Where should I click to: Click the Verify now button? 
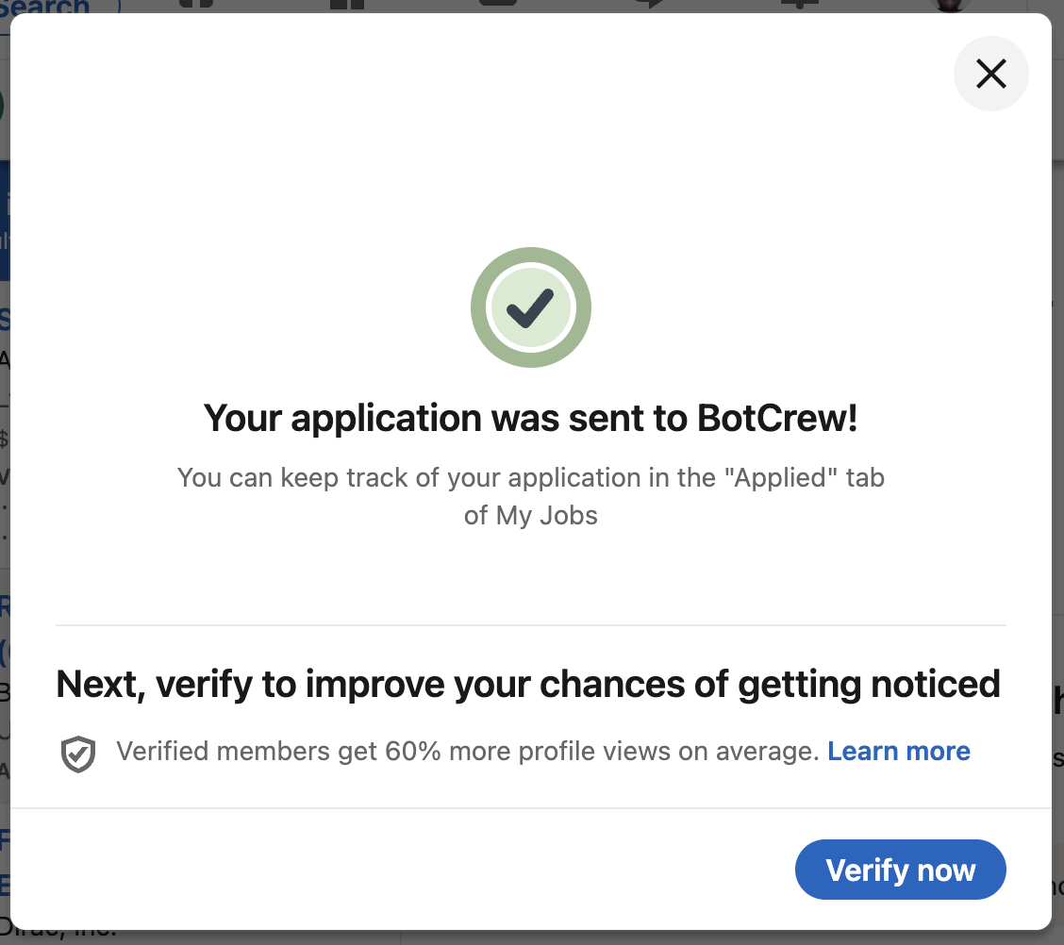click(901, 870)
